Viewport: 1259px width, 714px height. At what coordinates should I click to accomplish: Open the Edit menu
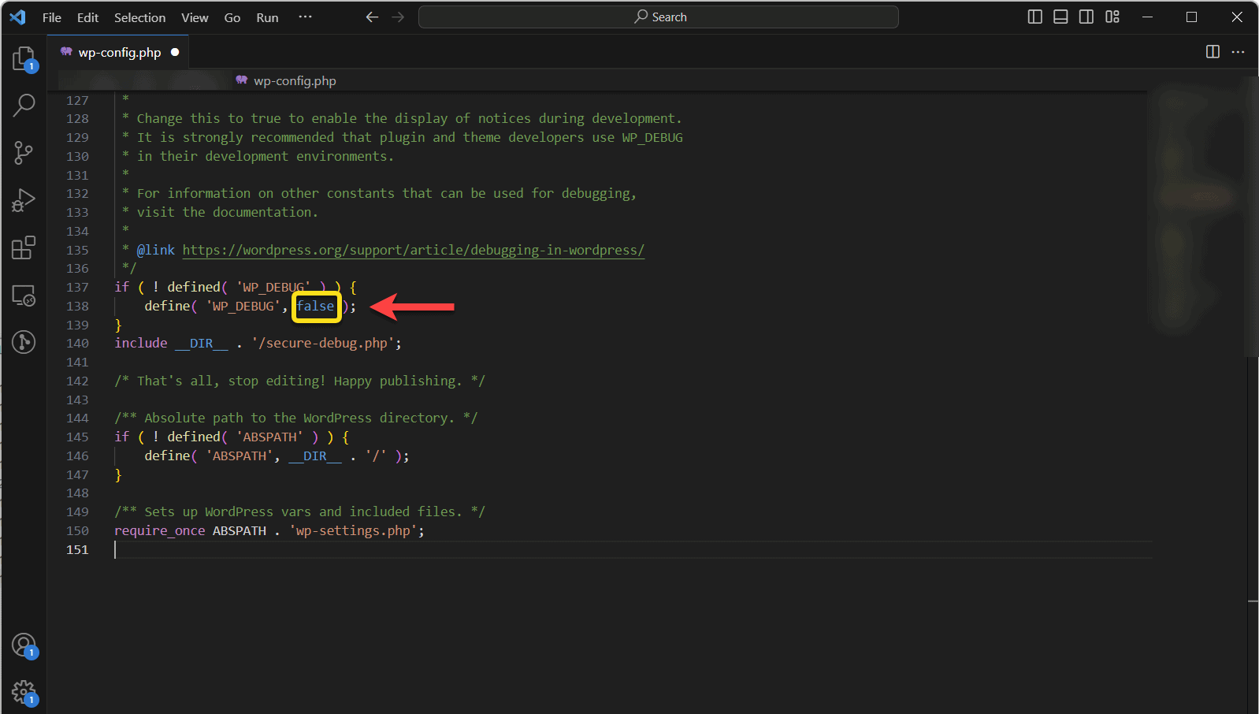click(87, 17)
